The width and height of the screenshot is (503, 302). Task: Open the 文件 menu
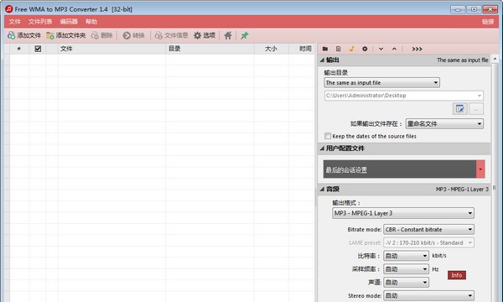pyautogui.click(x=15, y=22)
